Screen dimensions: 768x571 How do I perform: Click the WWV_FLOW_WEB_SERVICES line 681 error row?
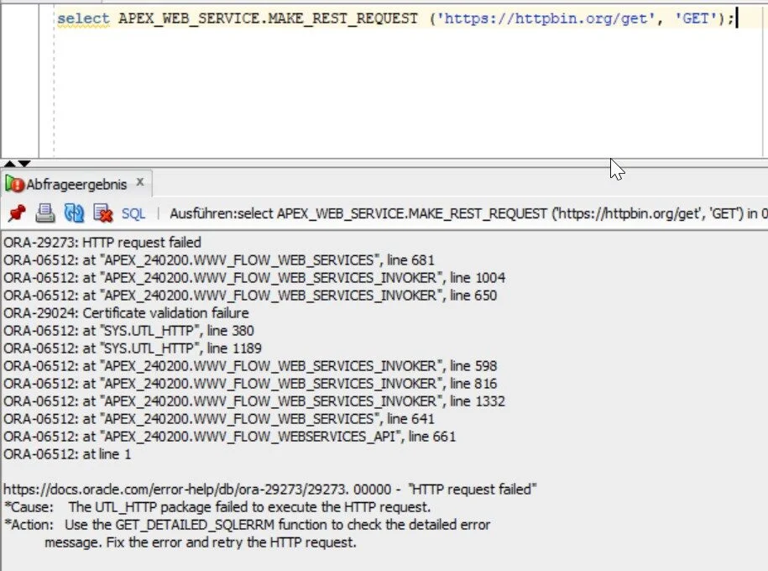(219, 259)
